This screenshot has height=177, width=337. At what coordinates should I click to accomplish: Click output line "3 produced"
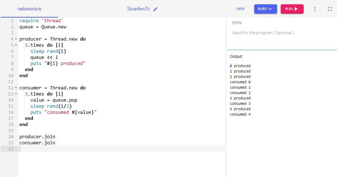pos(240,98)
